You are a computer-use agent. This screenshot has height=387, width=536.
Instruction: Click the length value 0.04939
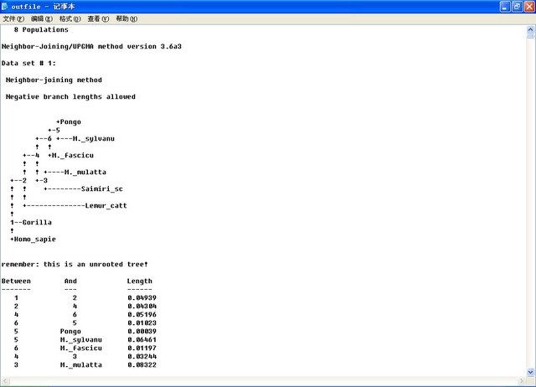click(x=142, y=297)
